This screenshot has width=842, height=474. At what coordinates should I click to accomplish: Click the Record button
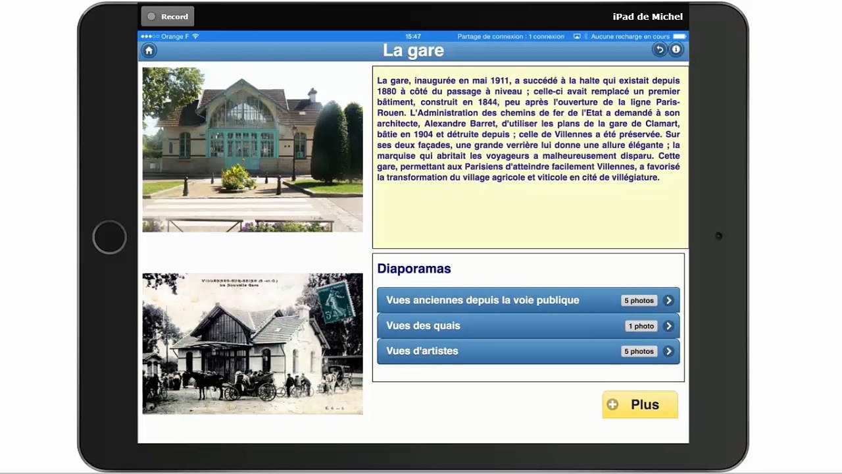168,16
